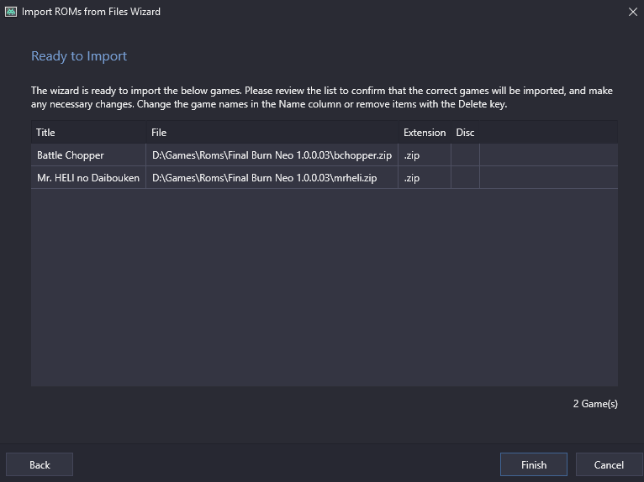Image resolution: width=644 pixels, height=482 pixels.
Task: Click the Ready to Import heading
Action: 79,55
